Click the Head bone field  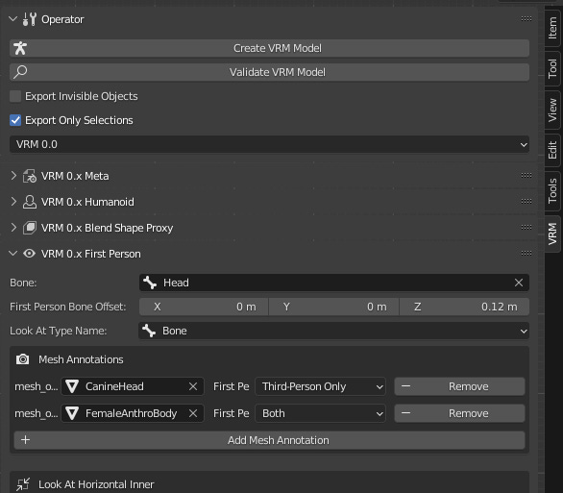334,283
